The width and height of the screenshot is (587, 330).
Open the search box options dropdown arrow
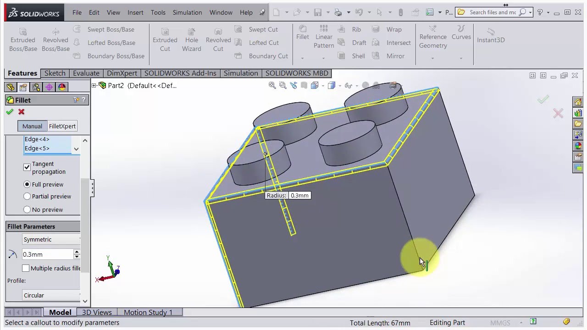[530, 12]
